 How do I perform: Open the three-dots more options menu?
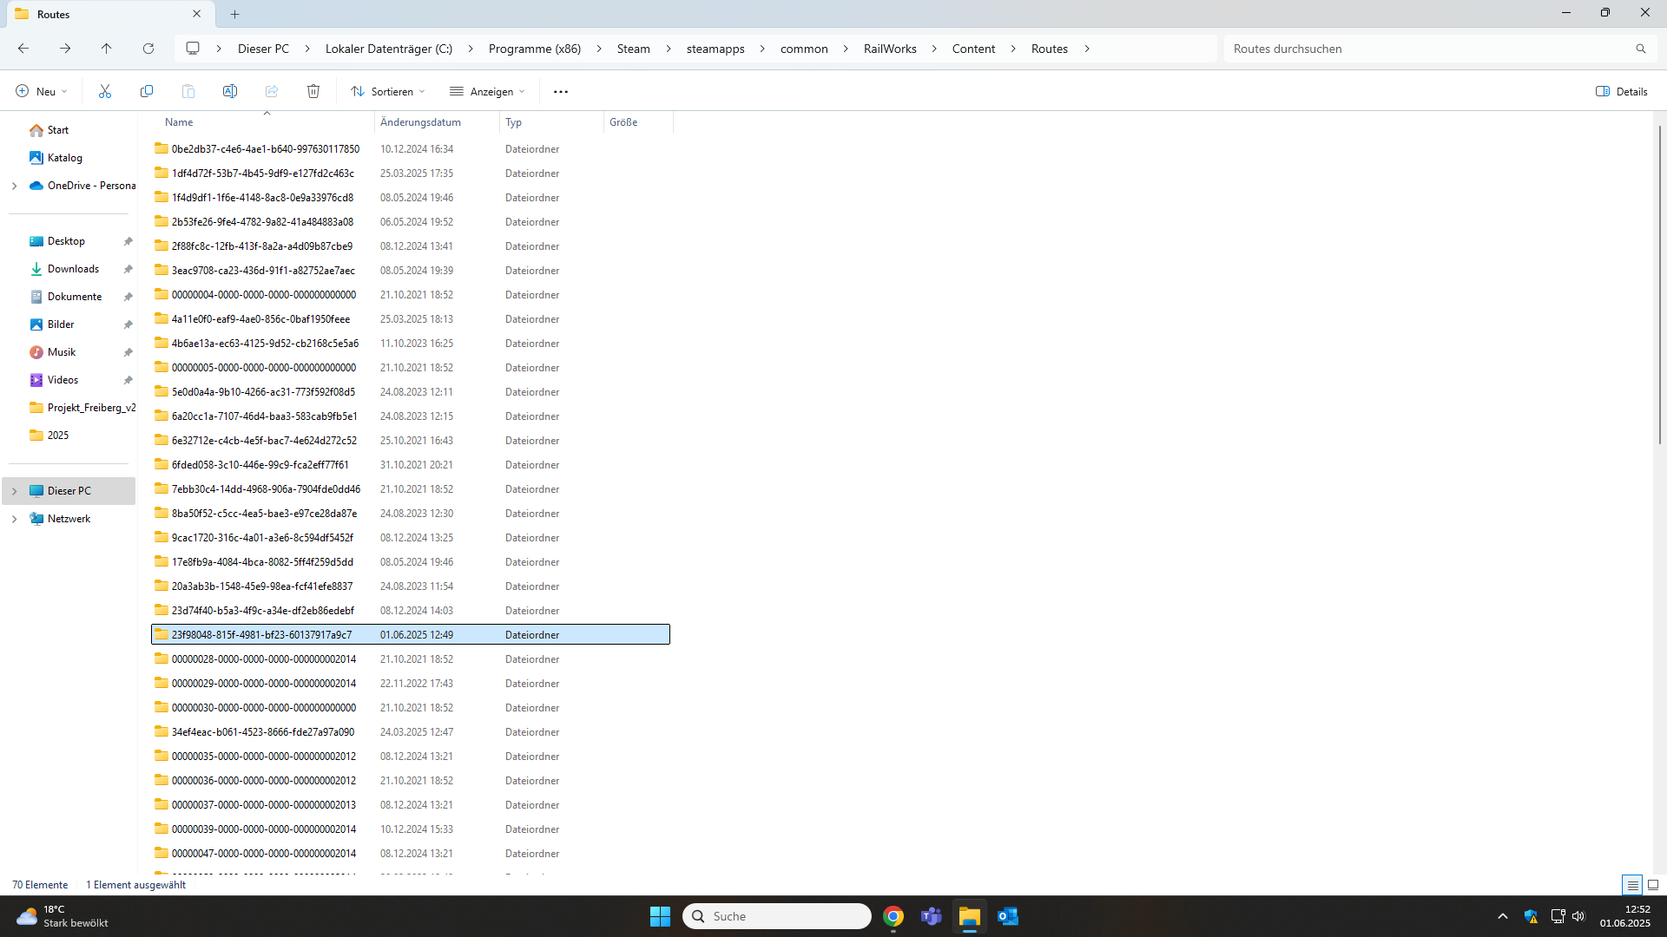[x=561, y=91]
